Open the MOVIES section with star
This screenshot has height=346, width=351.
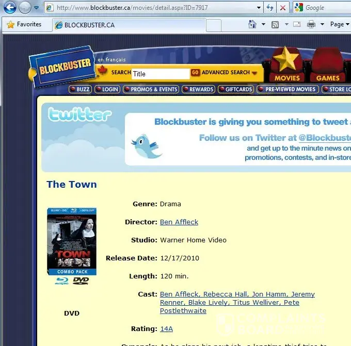(x=287, y=65)
